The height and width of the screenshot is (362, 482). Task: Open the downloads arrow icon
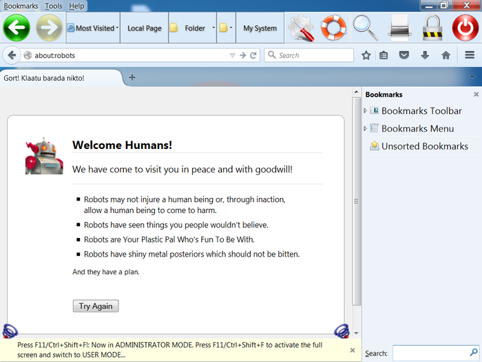(x=425, y=55)
